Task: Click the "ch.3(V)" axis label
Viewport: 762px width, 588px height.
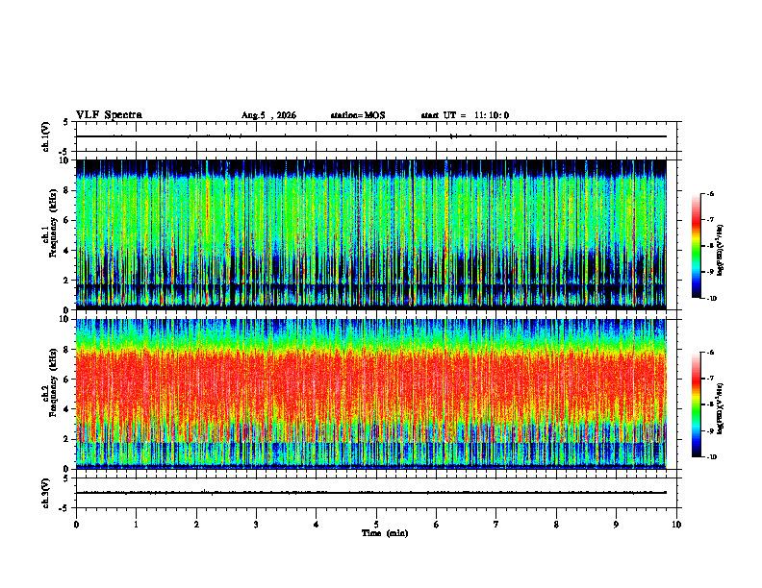Action: 46,493
